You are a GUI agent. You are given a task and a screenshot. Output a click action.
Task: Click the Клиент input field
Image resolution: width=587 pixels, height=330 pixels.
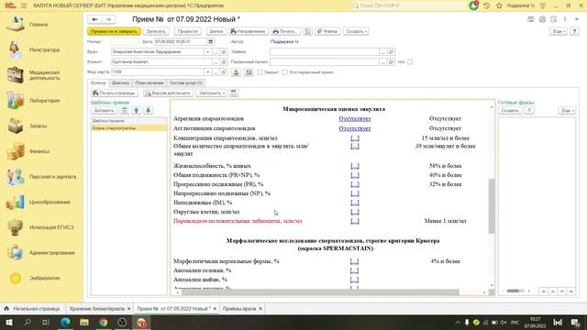click(x=161, y=61)
